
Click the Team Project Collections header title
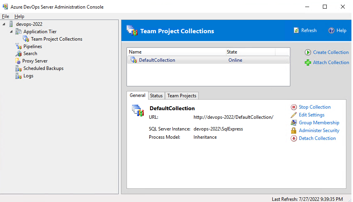[177, 31]
